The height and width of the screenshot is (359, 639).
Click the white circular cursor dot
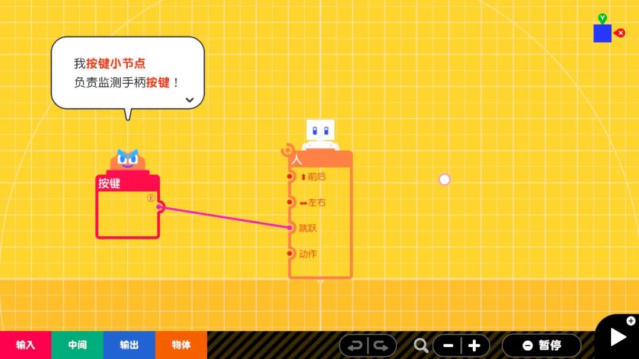pos(444,179)
